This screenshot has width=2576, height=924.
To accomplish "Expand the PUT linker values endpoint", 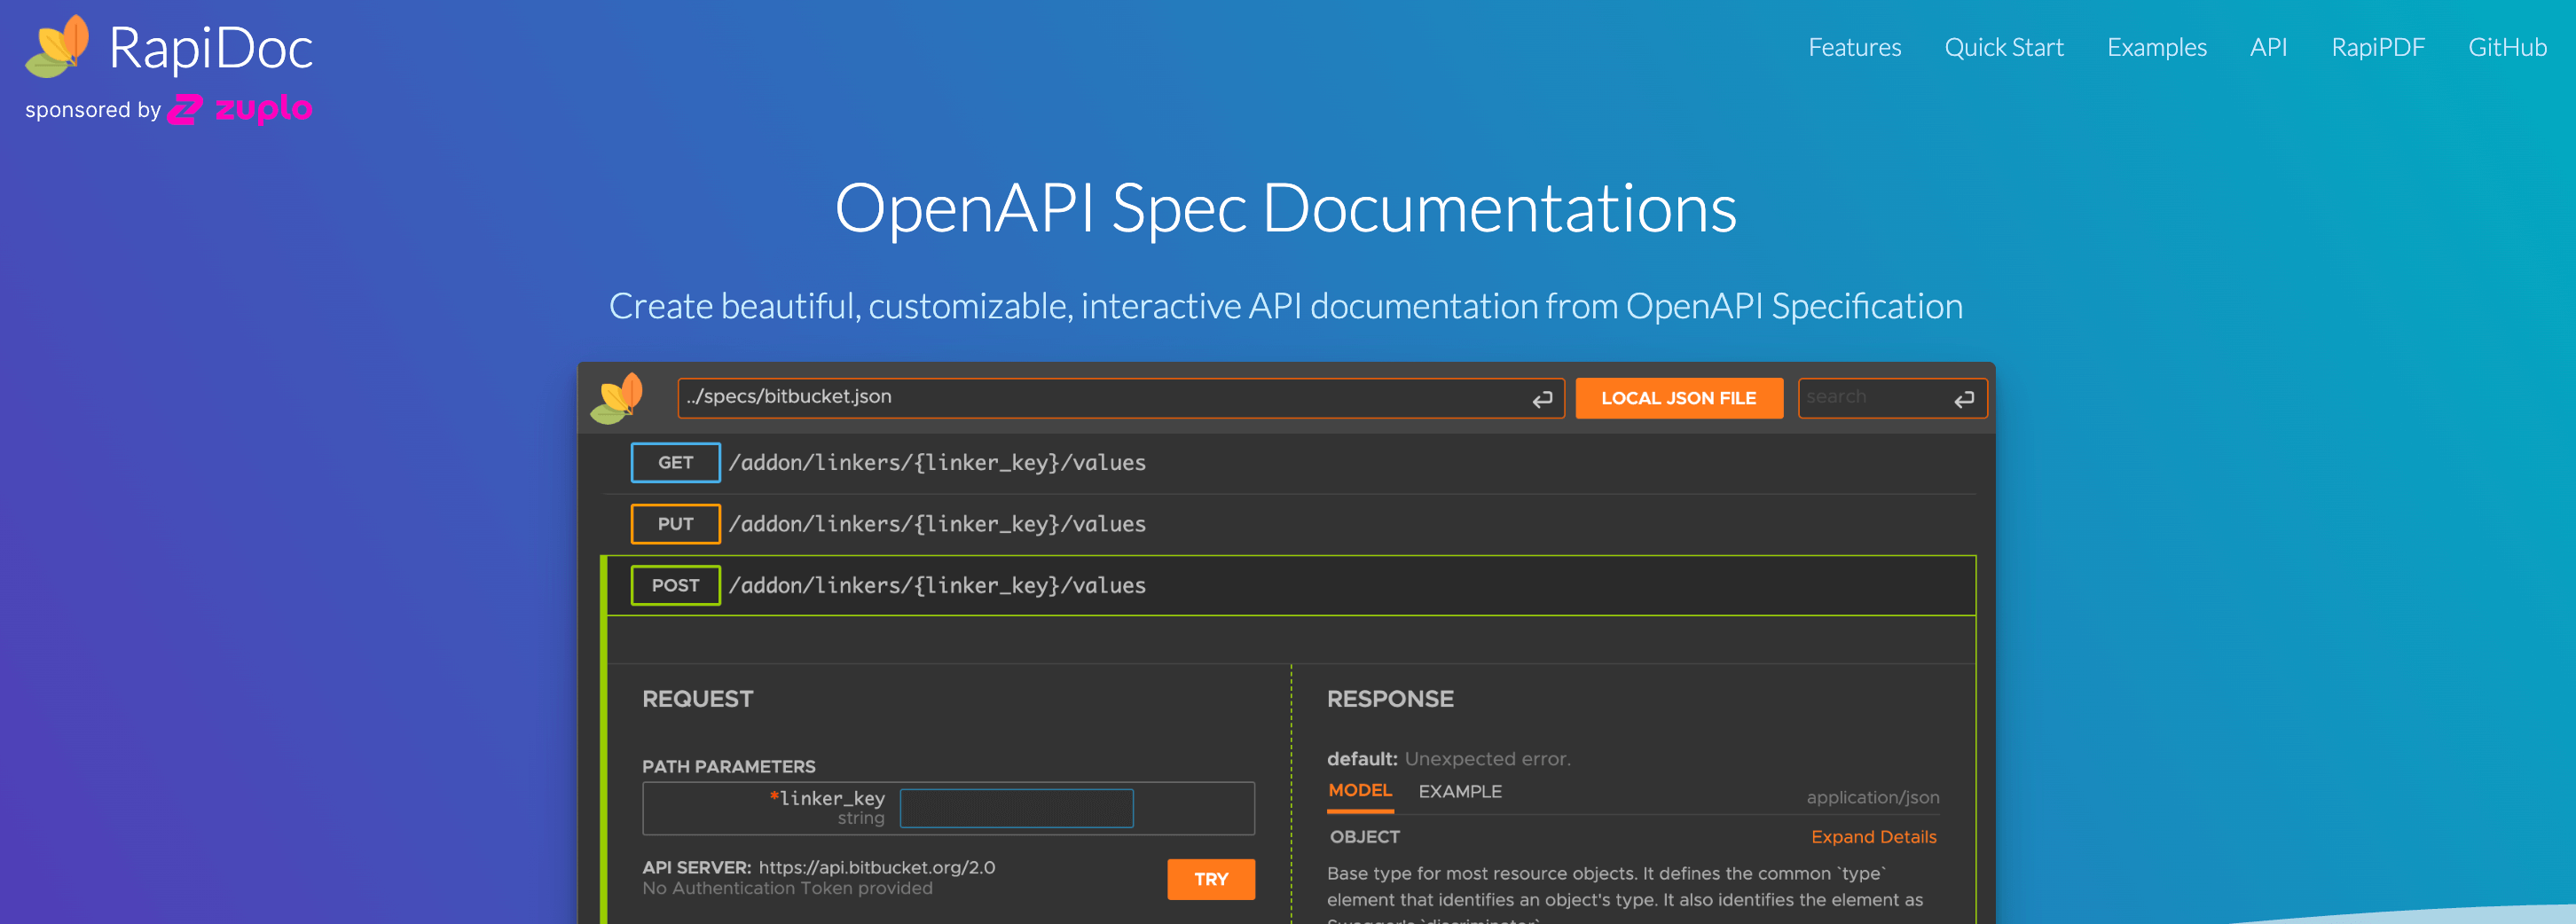I will (1289, 524).
